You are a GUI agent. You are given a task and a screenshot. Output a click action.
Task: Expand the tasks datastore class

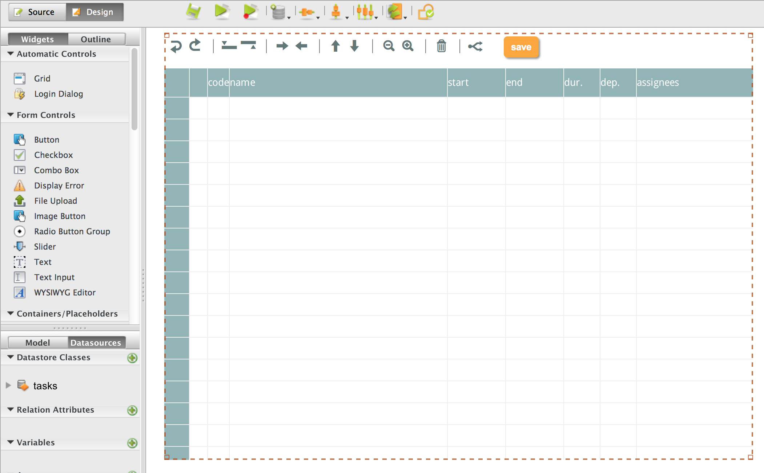[8, 385]
